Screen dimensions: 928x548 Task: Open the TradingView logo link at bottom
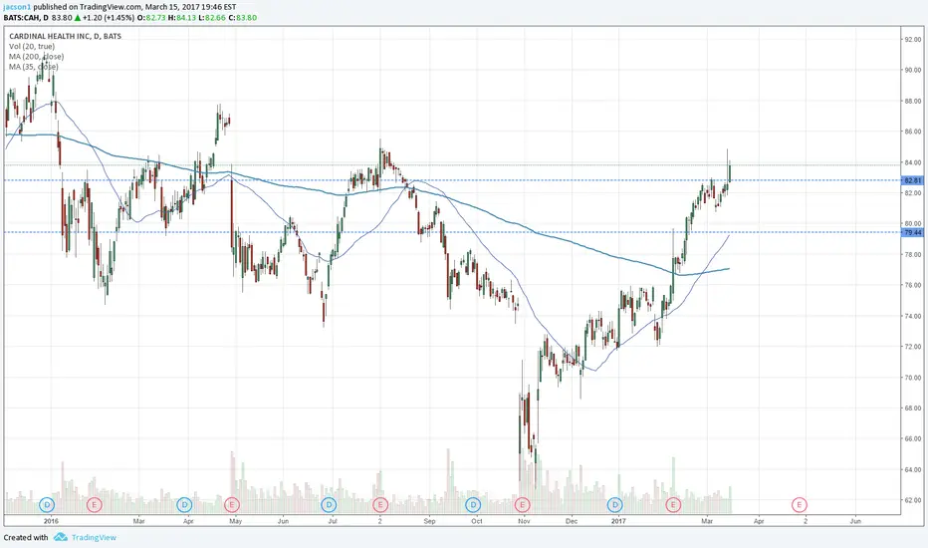tap(86, 537)
